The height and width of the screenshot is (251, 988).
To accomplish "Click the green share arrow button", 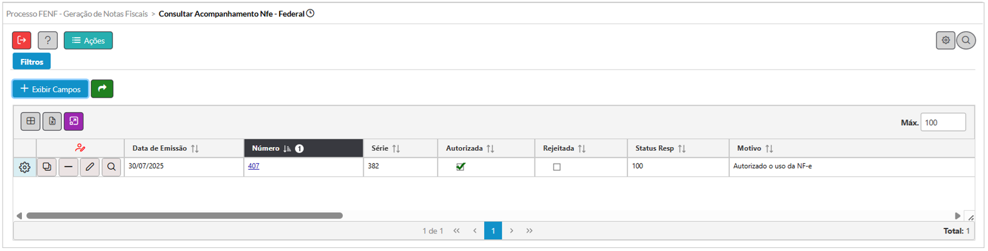I will tap(102, 89).
